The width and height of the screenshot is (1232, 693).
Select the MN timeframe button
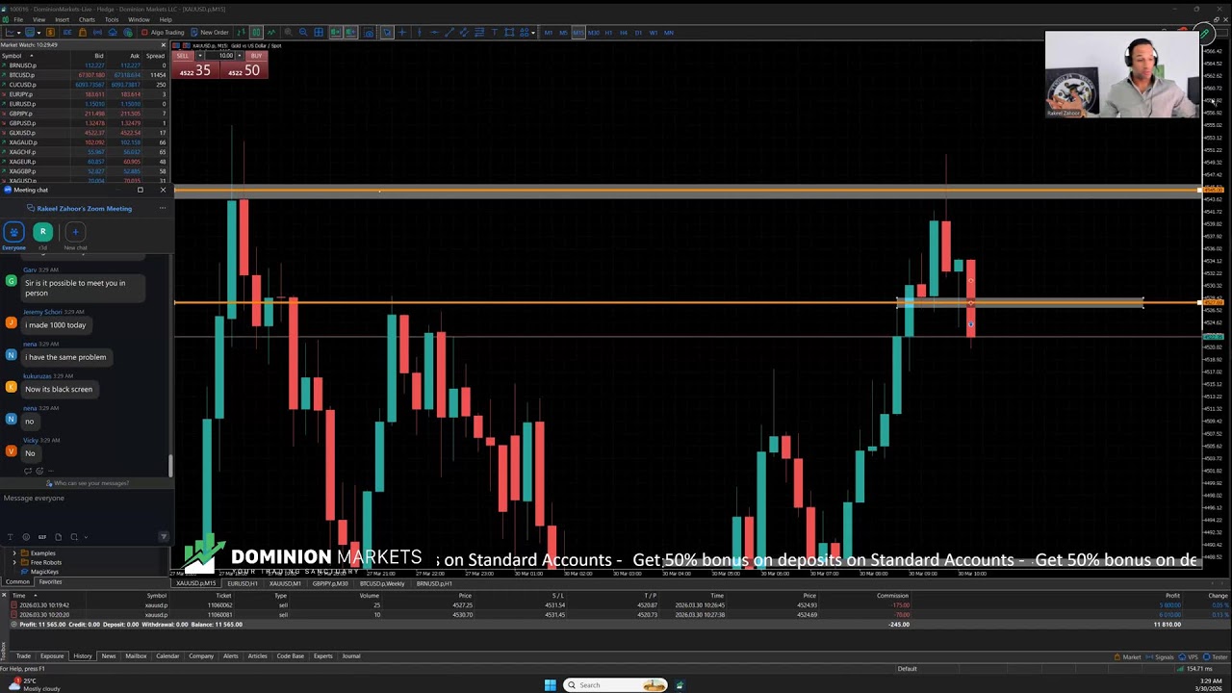[669, 33]
